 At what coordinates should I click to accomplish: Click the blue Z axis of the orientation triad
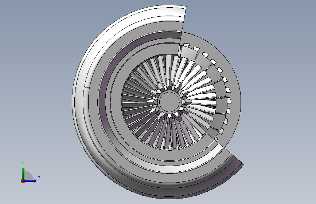tap(30, 181)
